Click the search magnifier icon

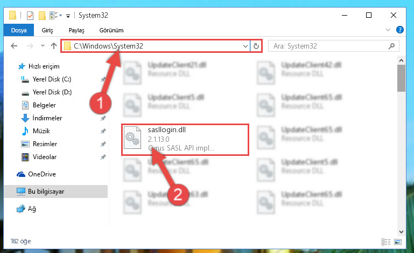[391, 46]
